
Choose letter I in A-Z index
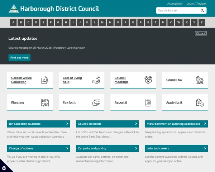(73, 22)
